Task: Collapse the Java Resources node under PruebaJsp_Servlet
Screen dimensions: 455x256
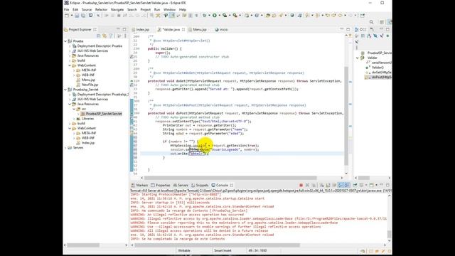Action: [x=70, y=104]
